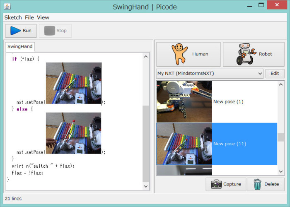Open the Sketch menu
This screenshot has height=207, width=290.
13,17
